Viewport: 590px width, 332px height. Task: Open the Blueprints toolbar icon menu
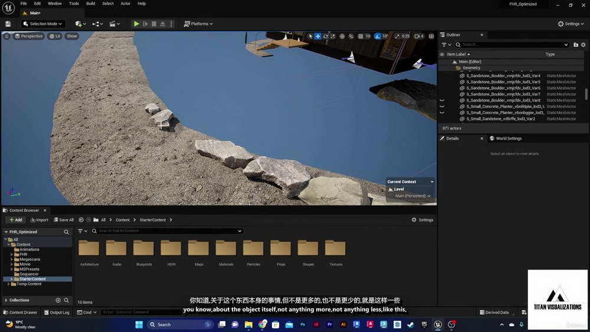[97, 24]
